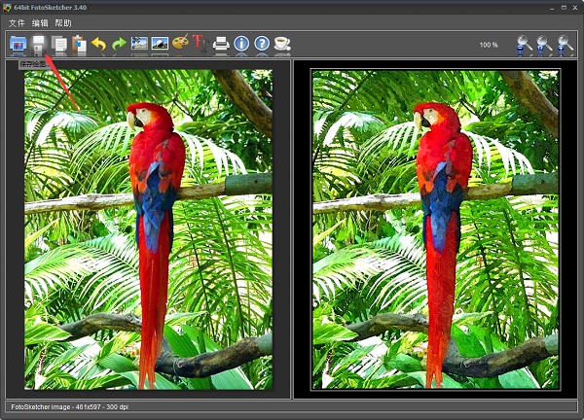Redo with the green forward arrow
The image size is (584, 420).
click(119, 44)
